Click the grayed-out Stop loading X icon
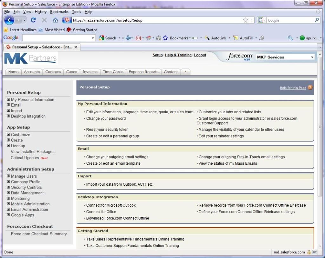 click(x=44, y=20)
